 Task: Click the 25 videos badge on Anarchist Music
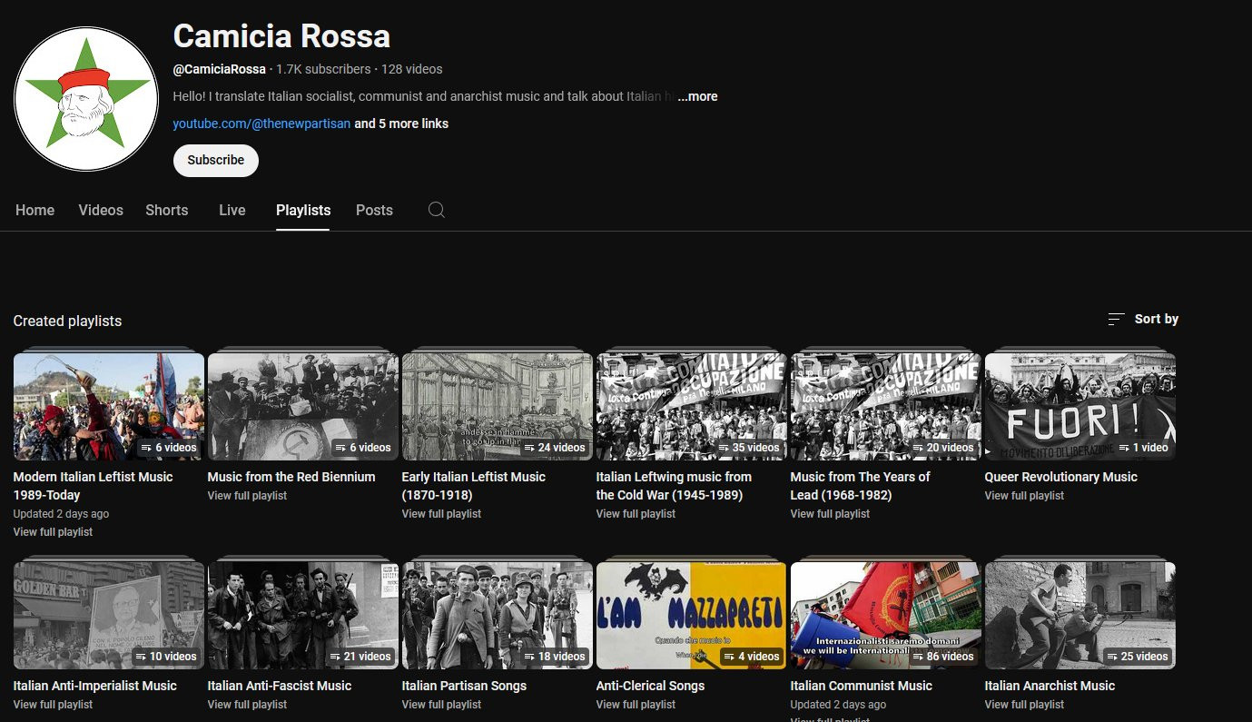point(1137,657)
